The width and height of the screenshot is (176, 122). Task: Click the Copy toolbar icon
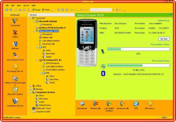(59, 10)
